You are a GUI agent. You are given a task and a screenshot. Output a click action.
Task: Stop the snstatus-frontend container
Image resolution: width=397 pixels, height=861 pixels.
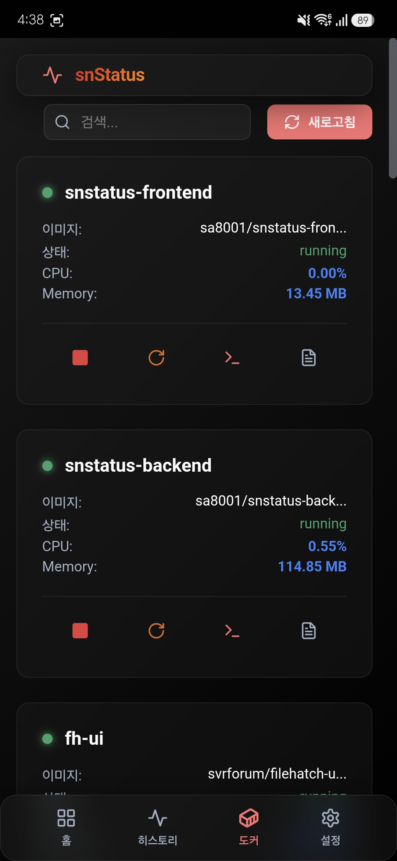80,358
